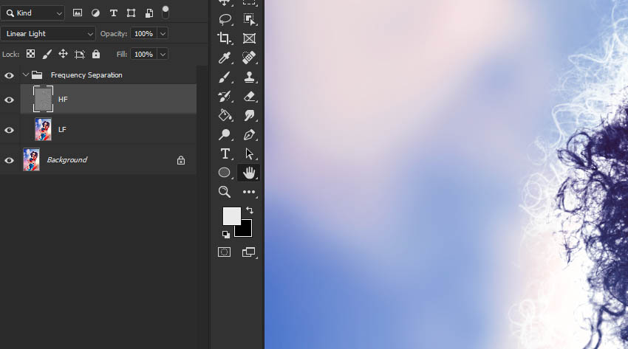The height and width of the screenshot is (349, 628).
Task: Change screen mode
Action: [249, 252]
